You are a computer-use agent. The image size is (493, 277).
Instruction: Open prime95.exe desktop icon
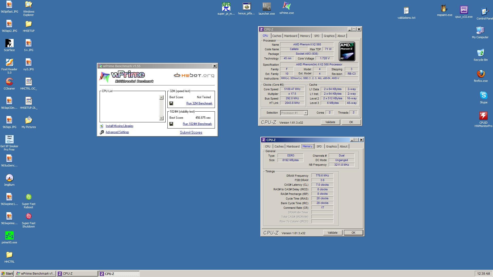[9, 238]
